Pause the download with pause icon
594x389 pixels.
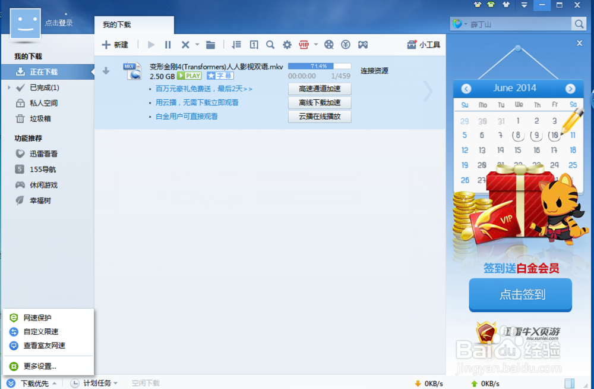pos(168,45)
